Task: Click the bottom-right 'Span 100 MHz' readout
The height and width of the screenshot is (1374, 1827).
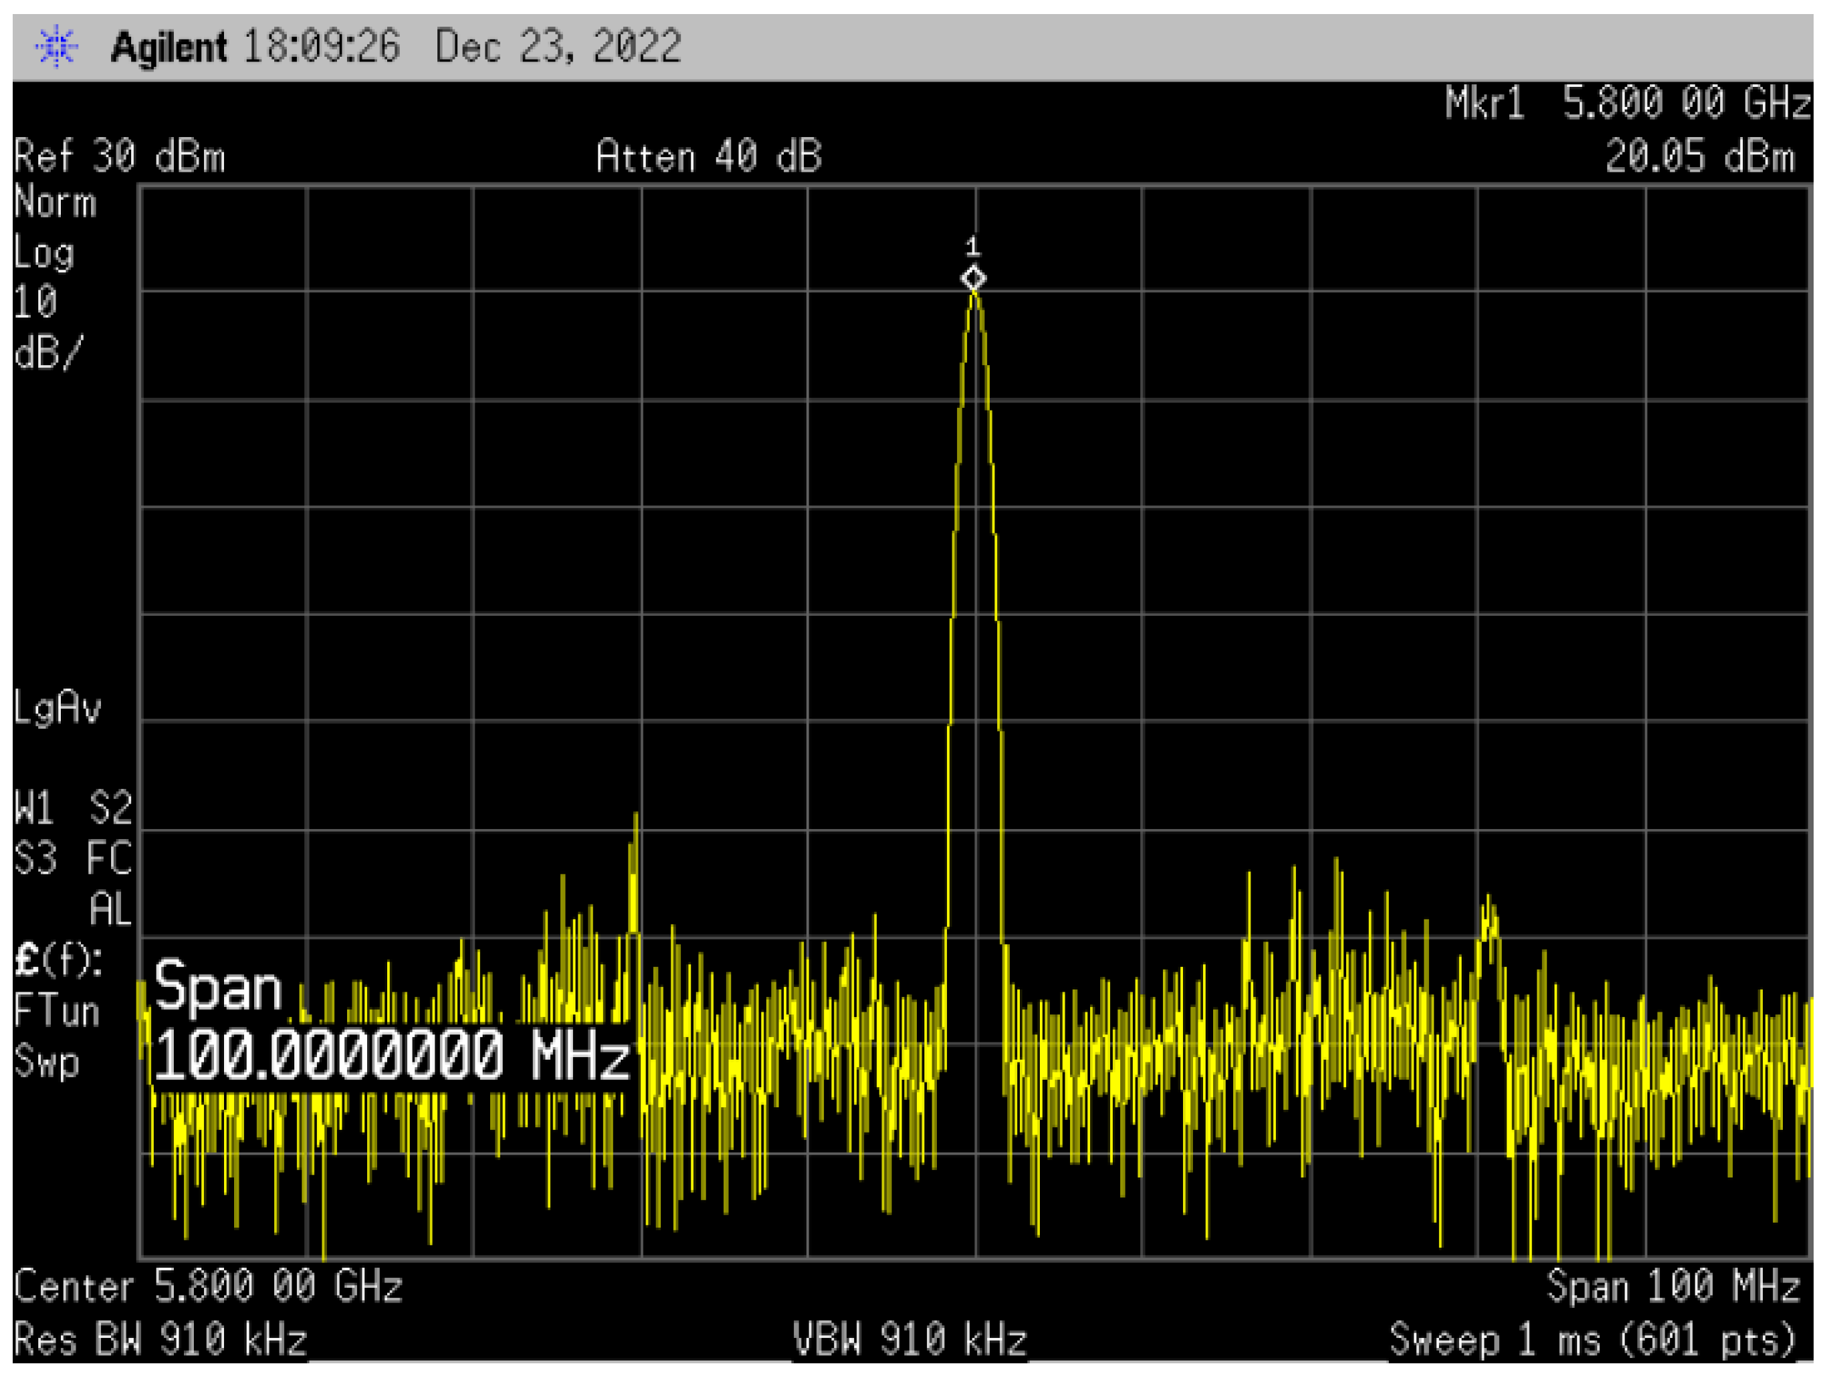Action: [x=1673, y=1286]
